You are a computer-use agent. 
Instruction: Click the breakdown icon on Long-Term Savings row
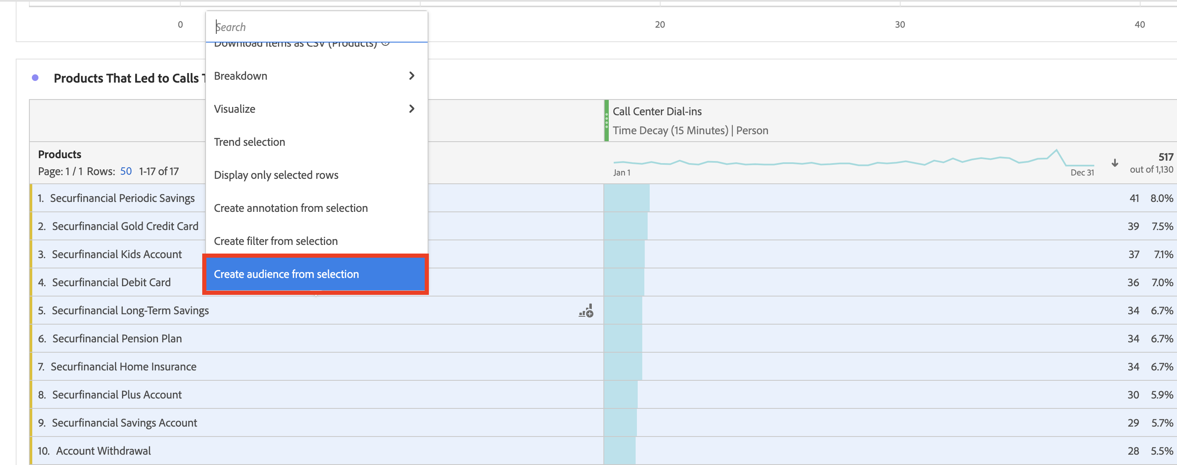[586, 311]
